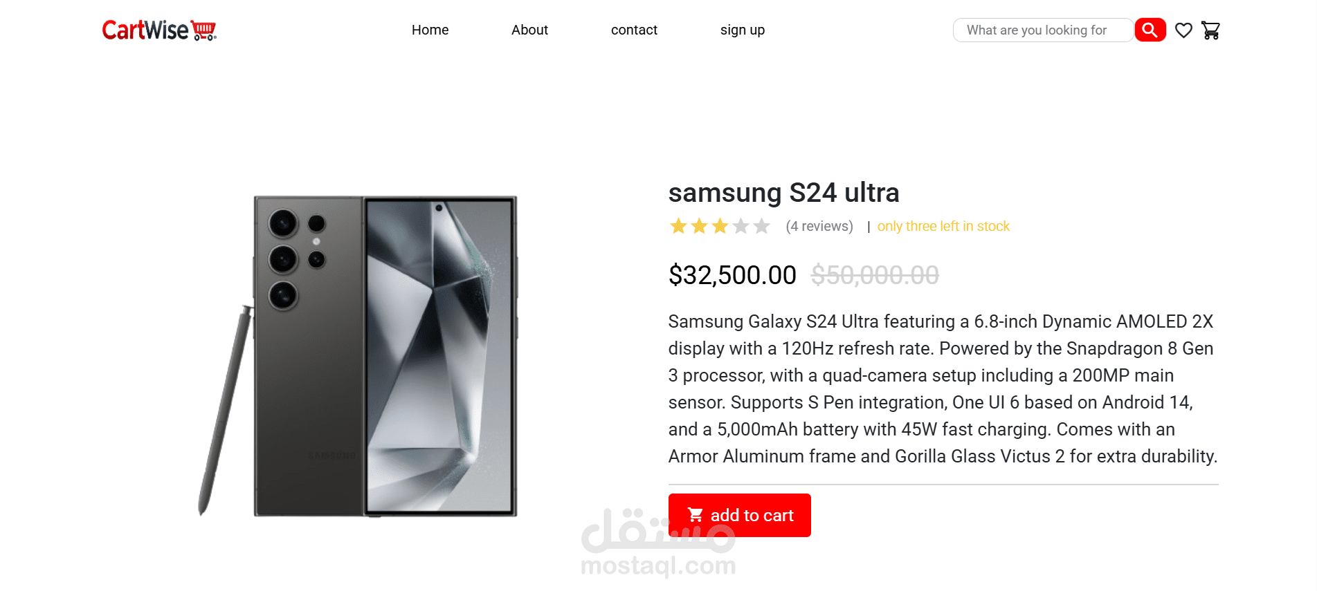Screen dimensions: 1317x591
Task: Open the About page
Action: tap(529, 30)
